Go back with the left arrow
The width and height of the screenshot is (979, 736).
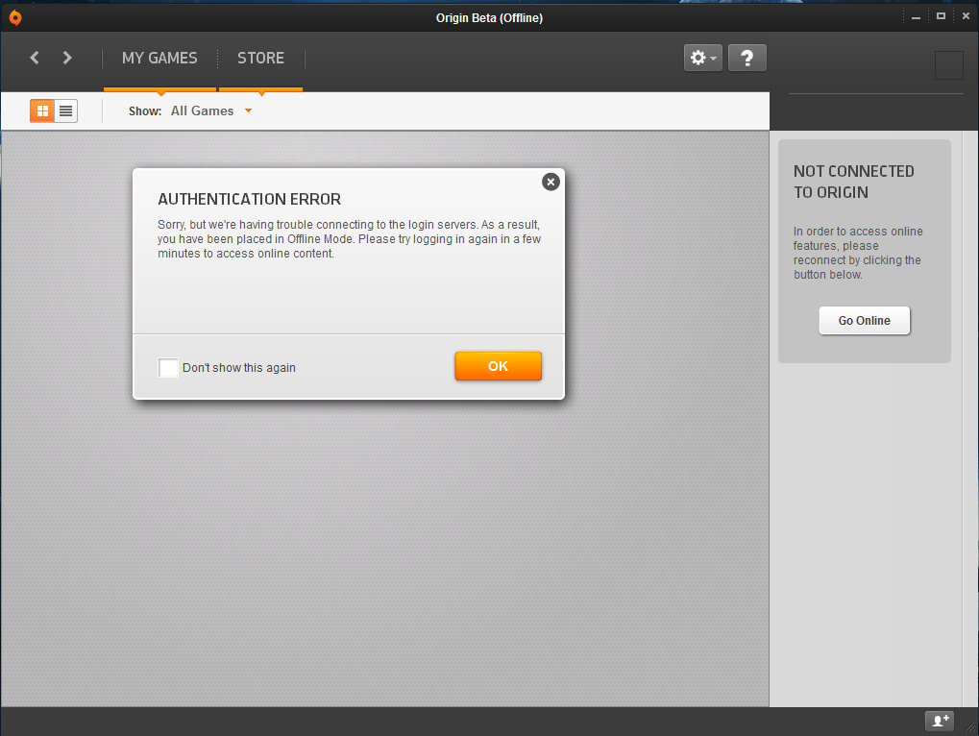click(35, 58)
